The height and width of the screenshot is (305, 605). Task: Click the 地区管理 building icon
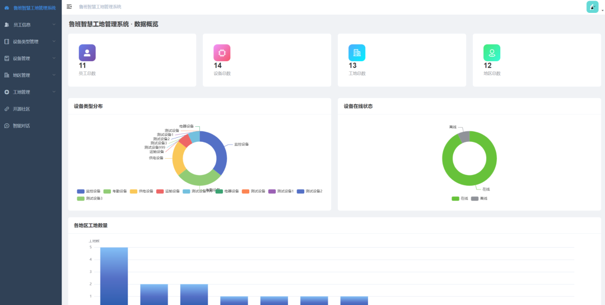coord(7,75)
